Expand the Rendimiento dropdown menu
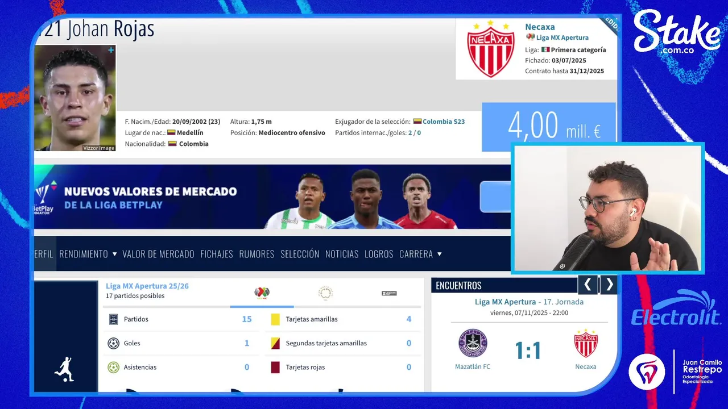Screen dimensions: 728x409 pyautogui.click(x=88, y=254)
